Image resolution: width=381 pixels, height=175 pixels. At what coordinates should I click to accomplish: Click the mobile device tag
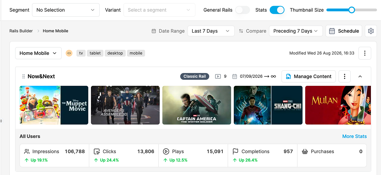(136, 53)
